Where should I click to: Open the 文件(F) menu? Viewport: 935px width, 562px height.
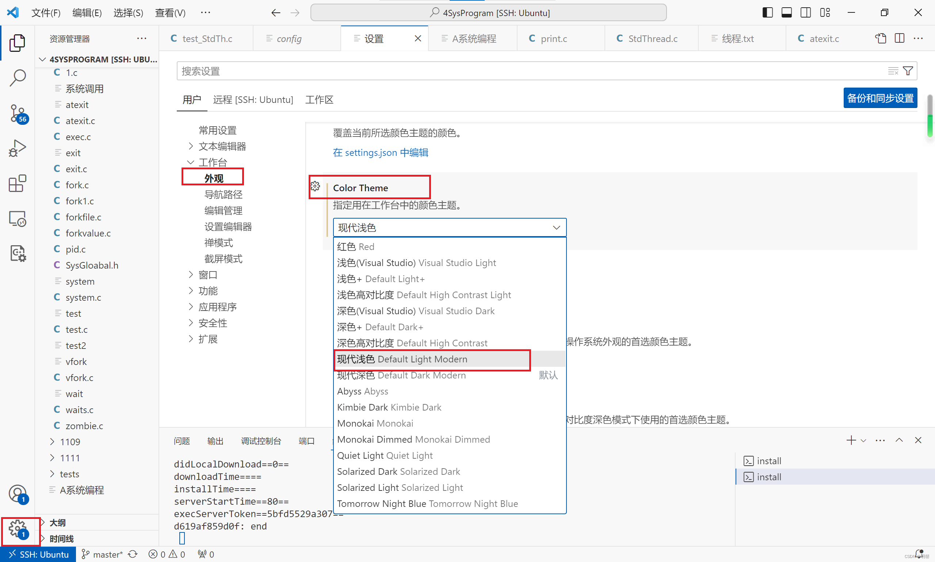(x=46, y=12)
